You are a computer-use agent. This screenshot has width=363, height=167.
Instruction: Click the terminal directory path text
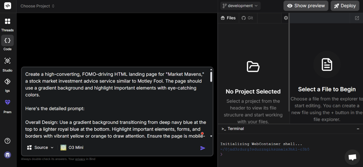point(265,149)
